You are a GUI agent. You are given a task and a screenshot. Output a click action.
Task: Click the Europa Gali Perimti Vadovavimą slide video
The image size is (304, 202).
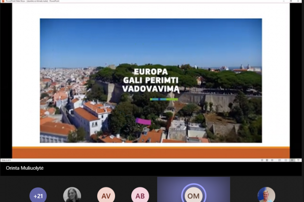pos(151,81)
